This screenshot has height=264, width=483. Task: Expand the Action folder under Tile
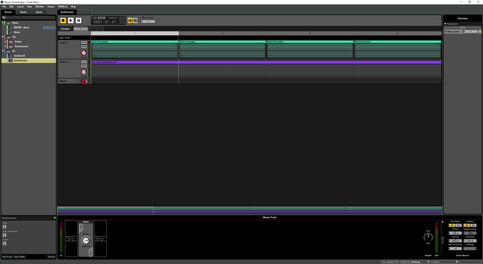click(6, 41)
